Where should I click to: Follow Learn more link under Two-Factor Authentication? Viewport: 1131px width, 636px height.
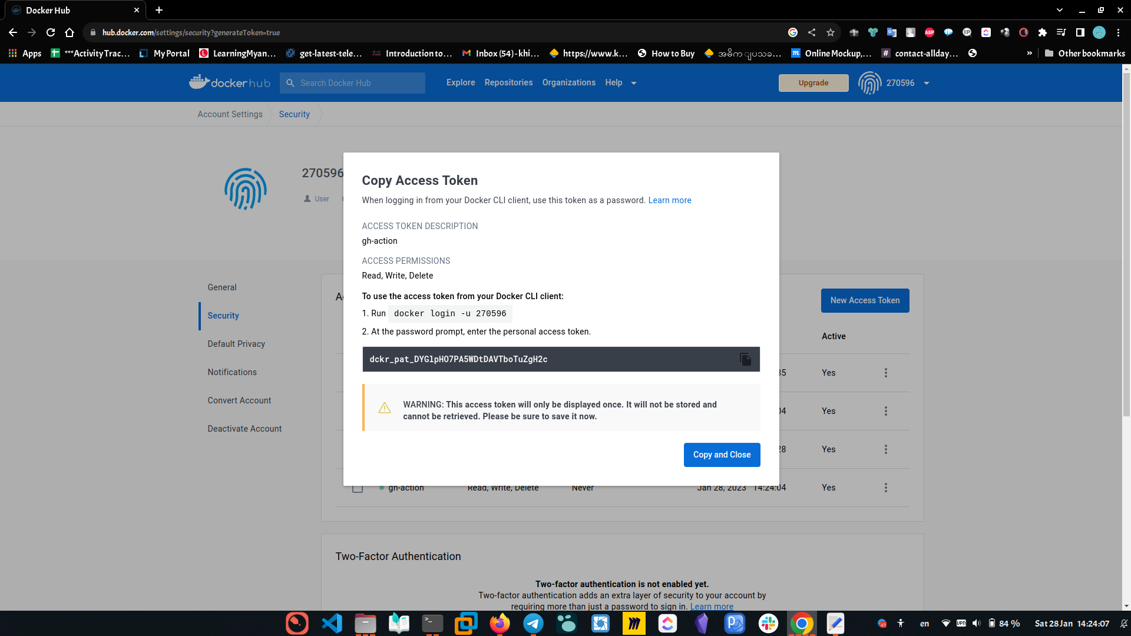[712, 607]
